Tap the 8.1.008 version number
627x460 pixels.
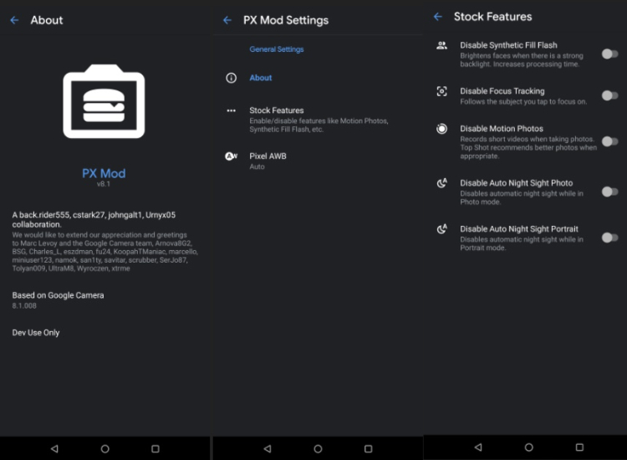click(24, 305)
